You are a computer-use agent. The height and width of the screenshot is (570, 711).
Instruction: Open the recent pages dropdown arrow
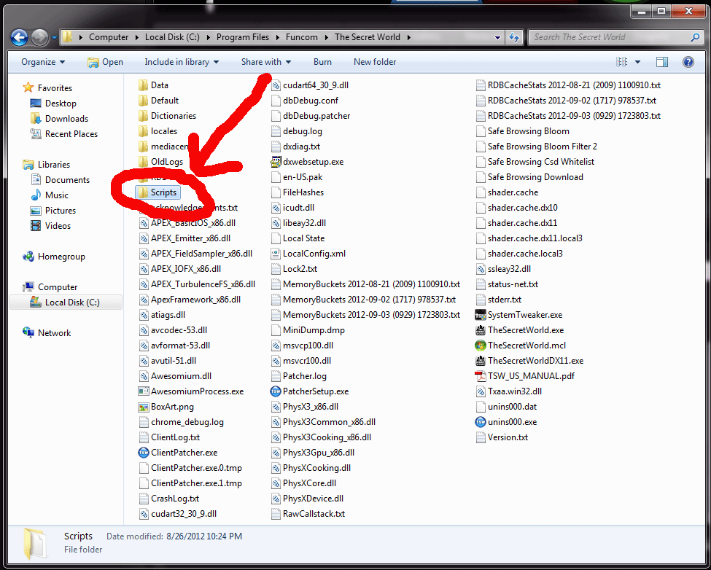tap(54, 38)
